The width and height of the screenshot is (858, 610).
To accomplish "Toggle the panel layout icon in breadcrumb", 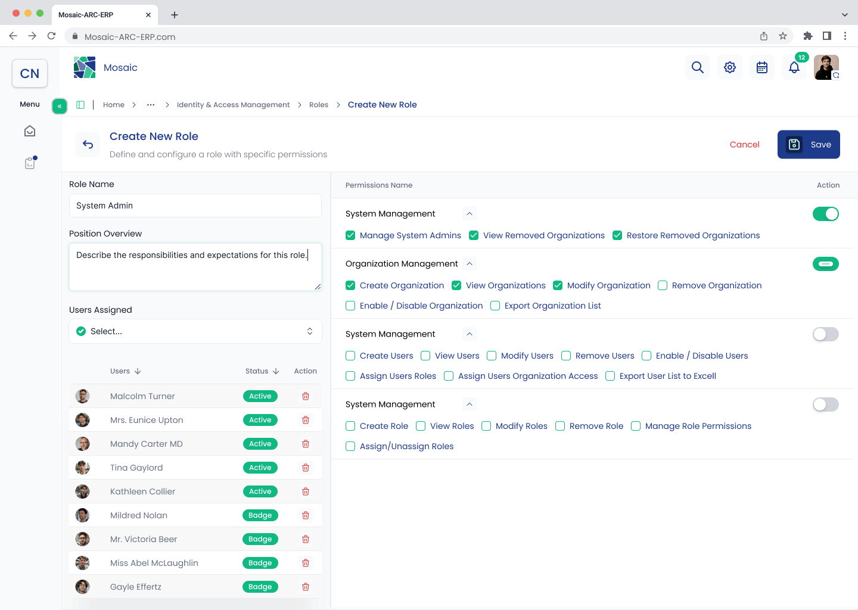I will (x=80, y=105).
